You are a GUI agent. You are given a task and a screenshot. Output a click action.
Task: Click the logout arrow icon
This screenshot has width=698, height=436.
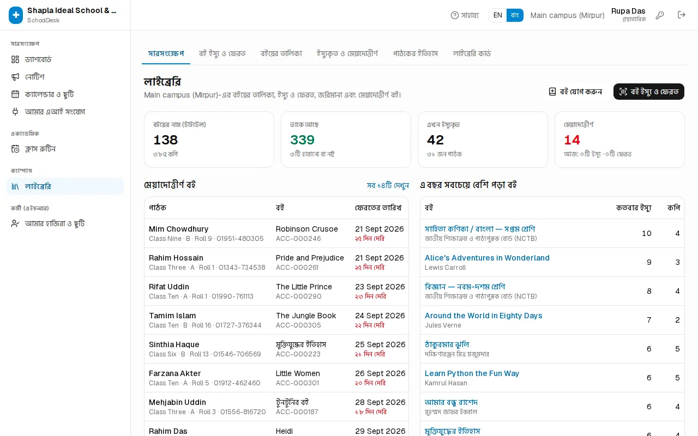[x=682, y=15]
